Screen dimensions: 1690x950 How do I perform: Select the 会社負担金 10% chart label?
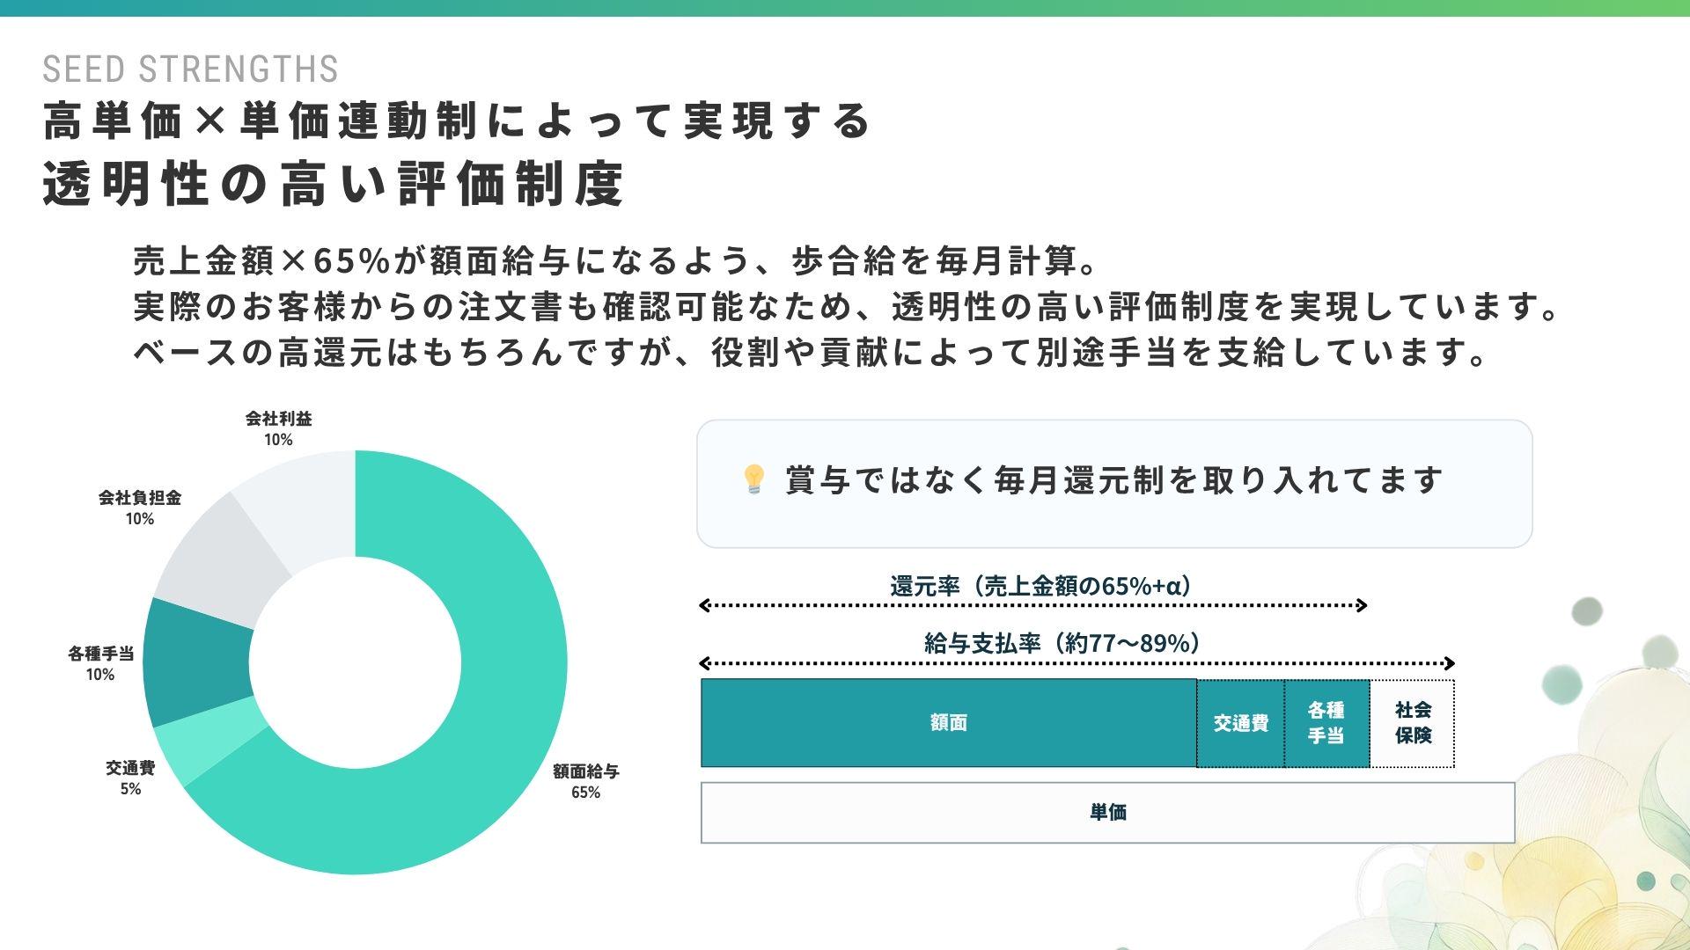(x=140, y=508)
